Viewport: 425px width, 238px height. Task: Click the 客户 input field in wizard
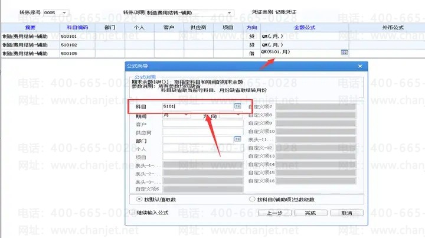[x=202, y=124]
